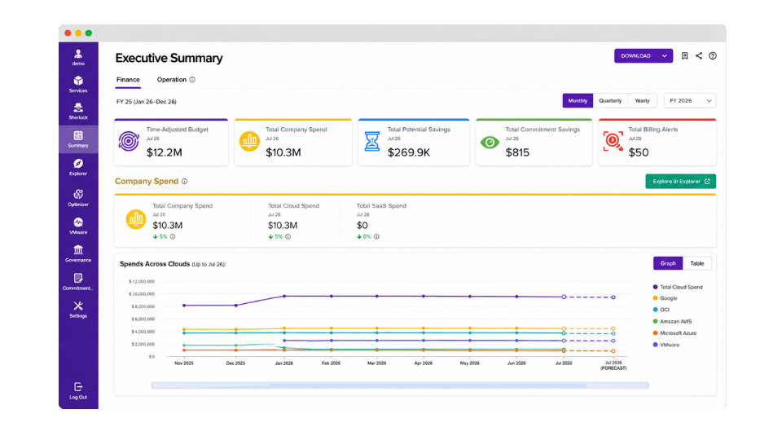Select the Finance tab
This screenshot has height=440, width=782.
[x=128, y=80]
